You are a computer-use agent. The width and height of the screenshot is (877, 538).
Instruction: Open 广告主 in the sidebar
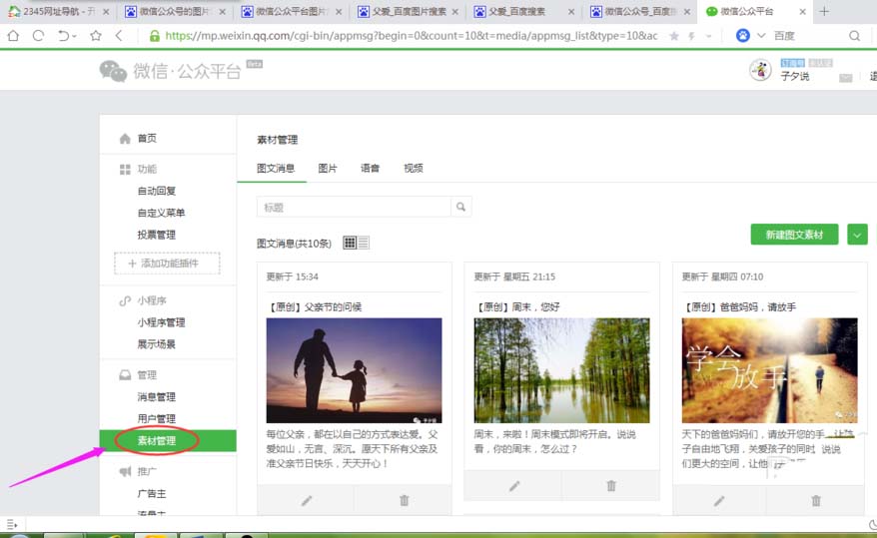coord(152,494)
